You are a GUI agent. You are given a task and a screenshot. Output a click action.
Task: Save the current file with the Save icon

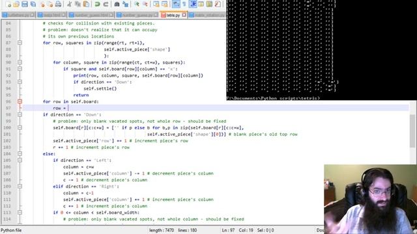[x=25, y=4]
